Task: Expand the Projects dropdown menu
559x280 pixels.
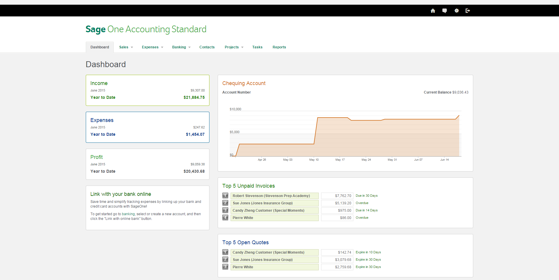Action: pos(234,47)
